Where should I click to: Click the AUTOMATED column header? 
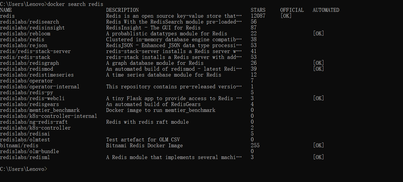click(x=326, y=10)
